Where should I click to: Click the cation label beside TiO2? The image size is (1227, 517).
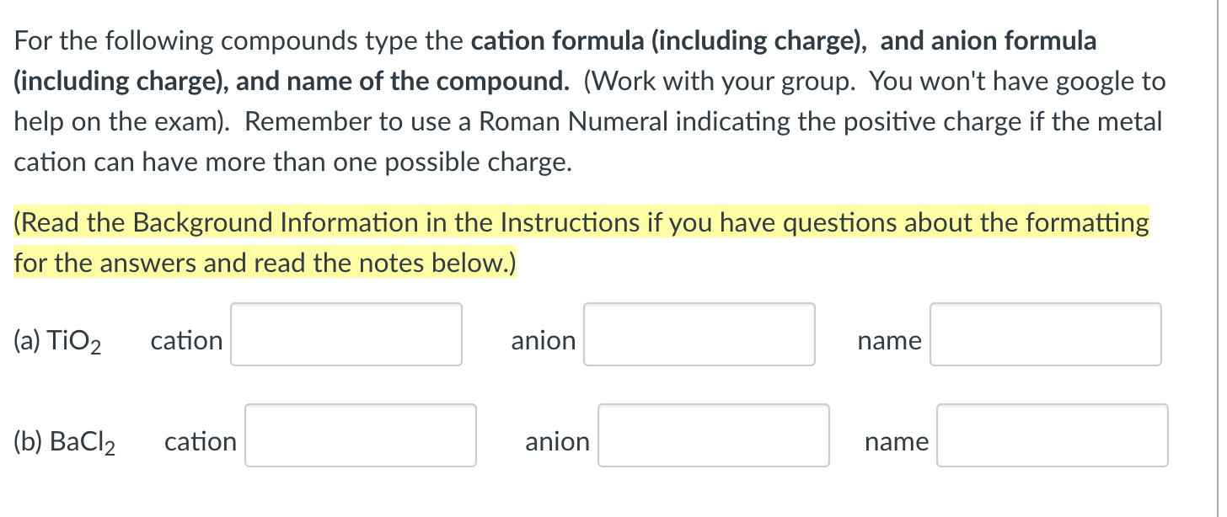click(186, 340)
